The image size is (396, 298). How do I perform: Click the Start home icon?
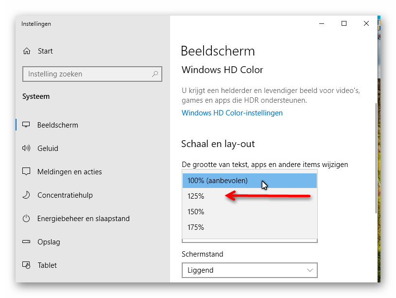[27, 51]
